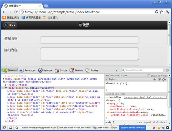
Task: Expand the Computed Style section
Action: (x=107, y=76)
